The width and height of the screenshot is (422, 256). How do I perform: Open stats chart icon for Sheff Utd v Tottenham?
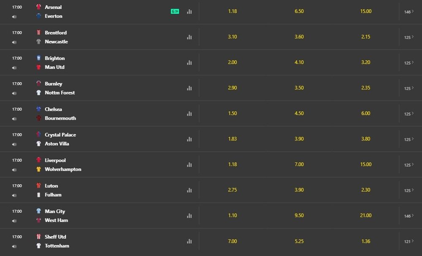(x=189, y=241)
